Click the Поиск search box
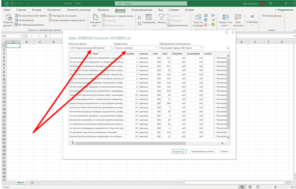The image size is (296, 189). coord(151,4)
